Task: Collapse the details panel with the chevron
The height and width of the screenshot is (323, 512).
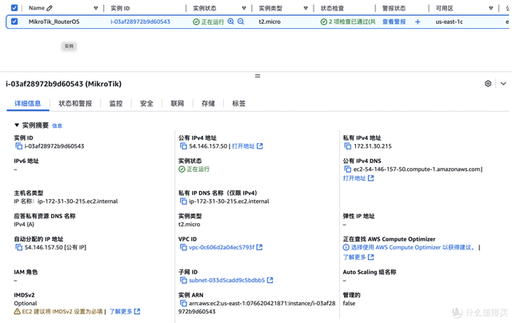Action: click(x=503, y=83)
